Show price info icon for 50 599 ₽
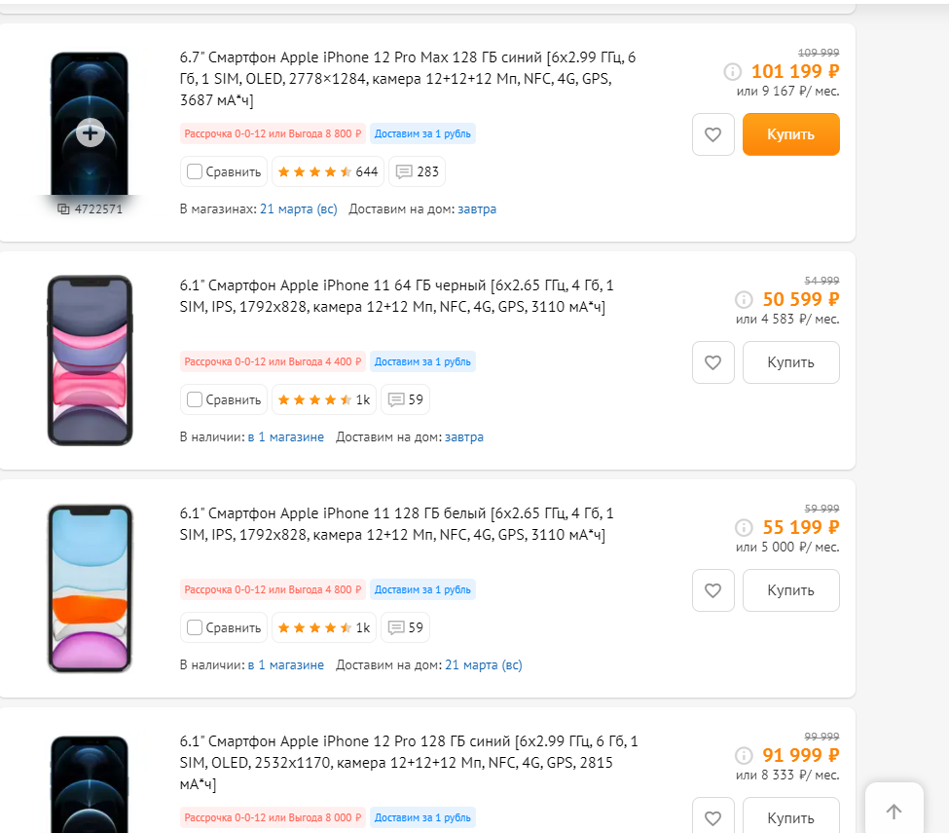 (x=744, y=299)
